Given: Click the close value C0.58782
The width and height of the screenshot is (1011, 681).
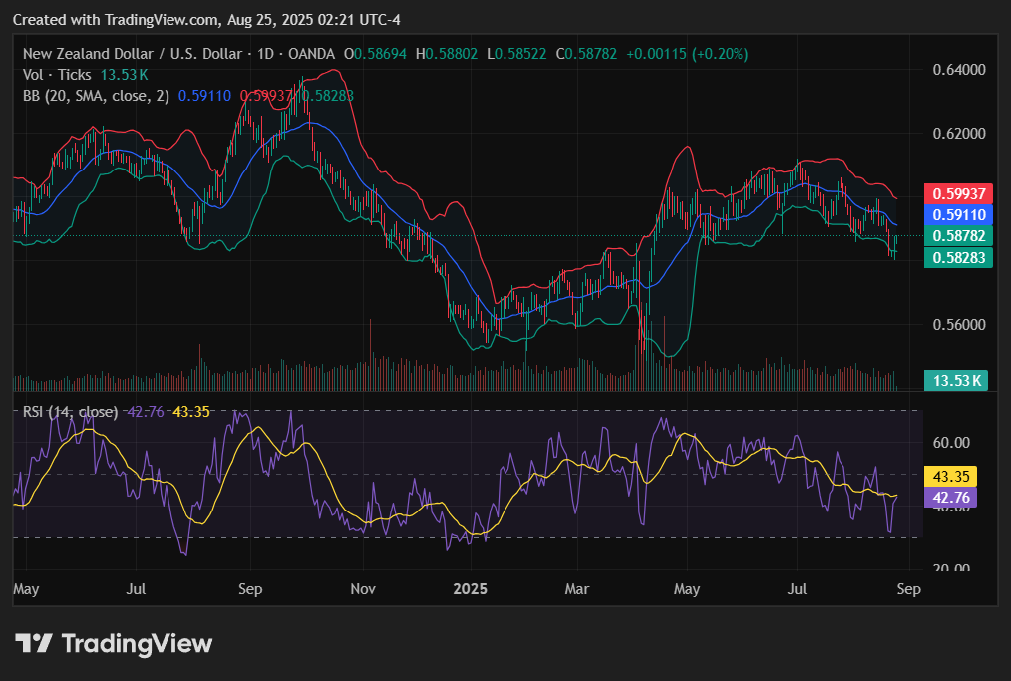Looking at the screenshot, I should click(x=586, y=54).
